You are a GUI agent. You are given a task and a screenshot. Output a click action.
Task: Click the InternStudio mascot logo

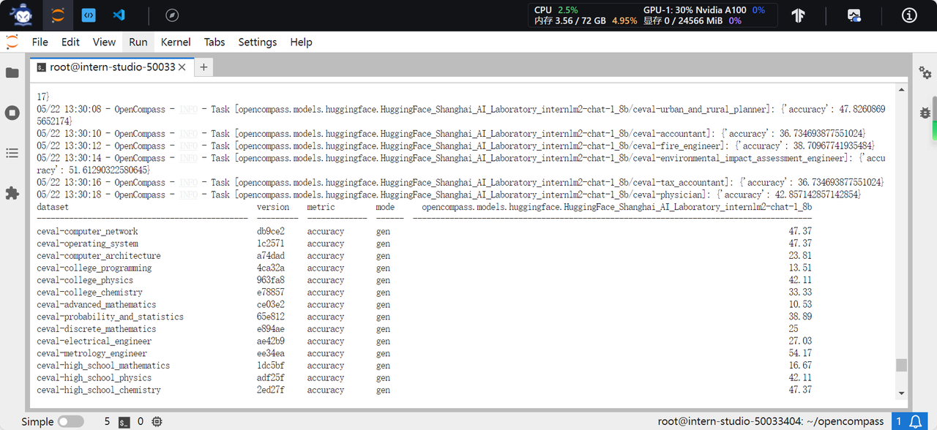(21, 15)
